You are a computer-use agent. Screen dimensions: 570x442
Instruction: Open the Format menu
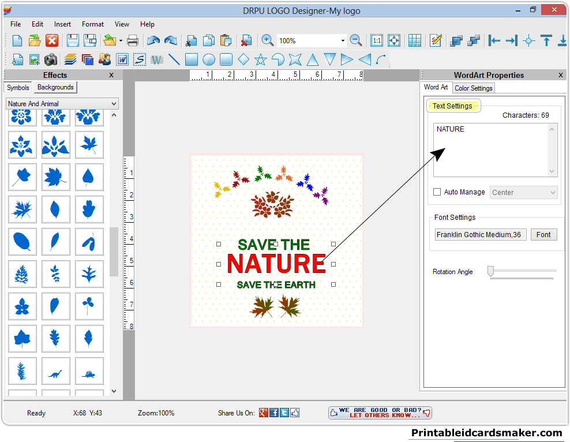[93, 24]
